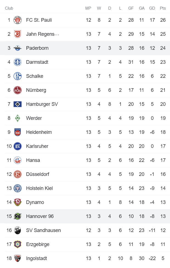The image size is (170, 268).
Task: Click the Holstein Kiel badge
Action: 17,188
